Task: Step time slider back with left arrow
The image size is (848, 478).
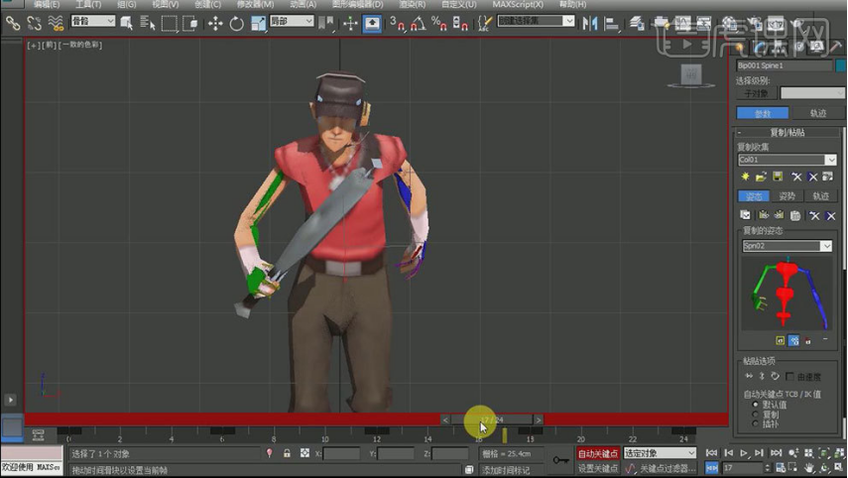Action: tap(445, 419)
